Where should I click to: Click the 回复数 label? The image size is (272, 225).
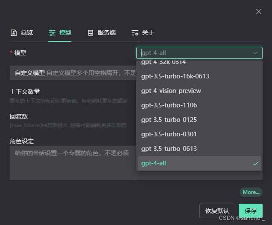click(x=19, y=116)
